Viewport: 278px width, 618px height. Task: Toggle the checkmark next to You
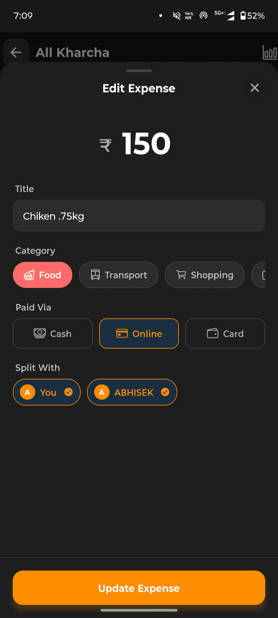coord(68,391)
